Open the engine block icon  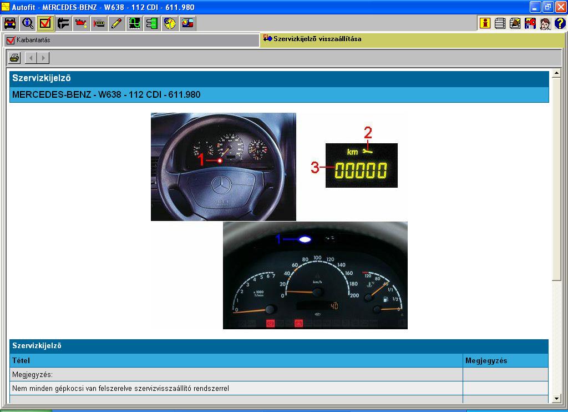tap(99, 23)
